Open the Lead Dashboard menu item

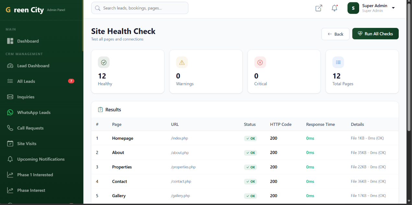click(x=41, y=66)
